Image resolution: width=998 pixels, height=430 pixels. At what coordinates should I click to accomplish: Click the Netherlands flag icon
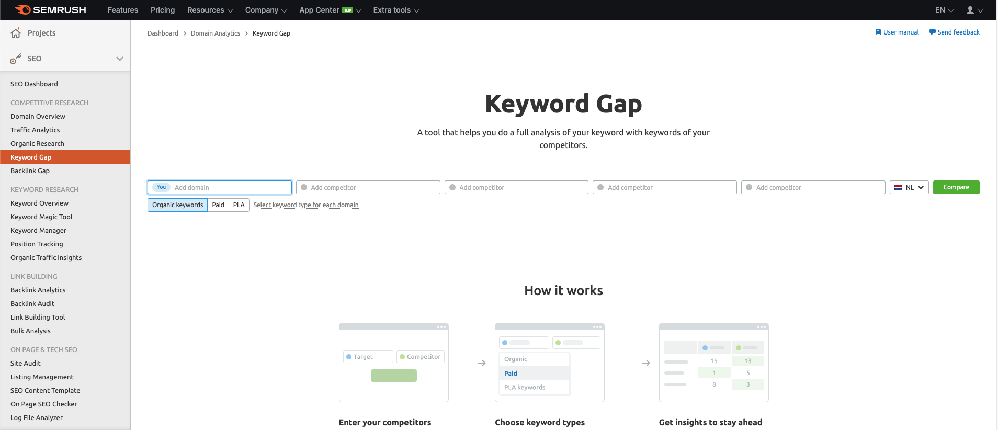[x=898, y=187]
